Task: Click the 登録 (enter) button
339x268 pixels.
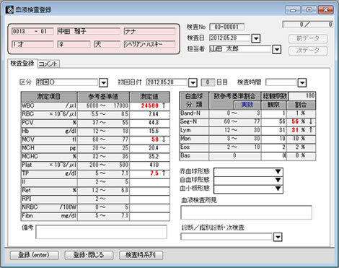Action: click(x=34, y=255)
